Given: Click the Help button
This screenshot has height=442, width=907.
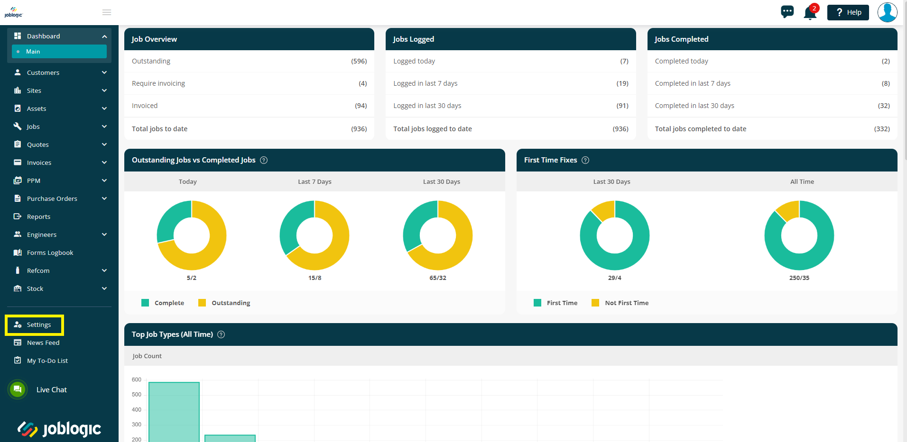Looking at the screenshot, I should [848, 12].
